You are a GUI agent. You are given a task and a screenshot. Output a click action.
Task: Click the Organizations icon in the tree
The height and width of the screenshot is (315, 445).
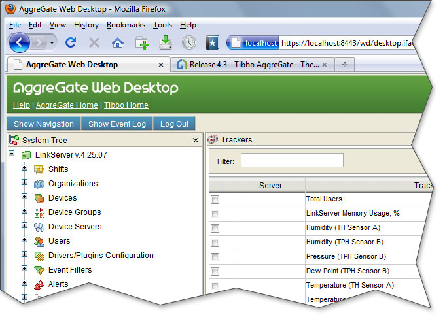[39, 184]
